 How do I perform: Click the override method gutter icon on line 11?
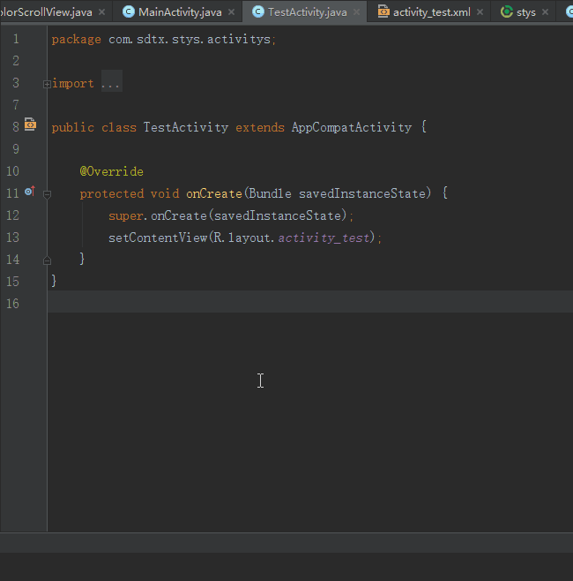[x=30, y=192]
